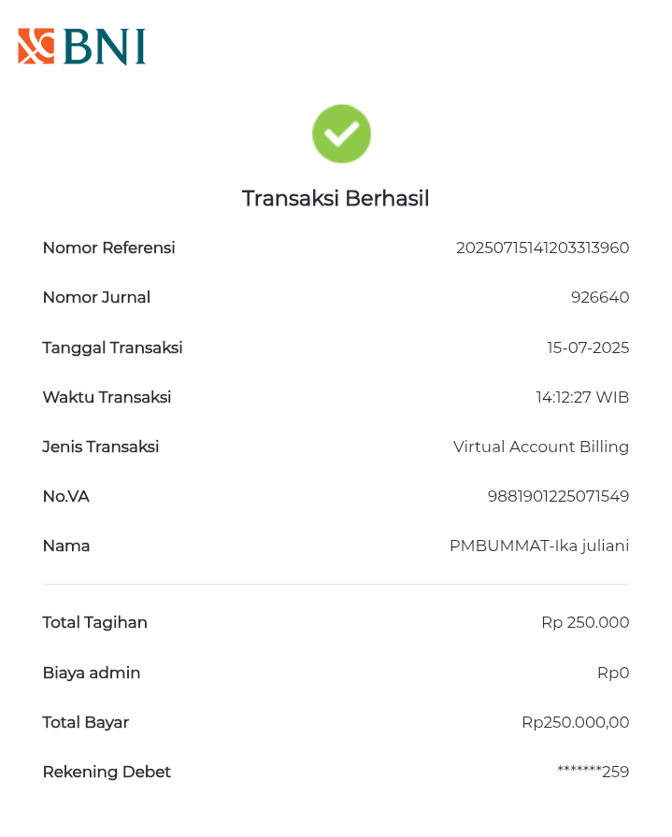Click the Tanggal Transaksi label
Viewport: 672px width, 837px height.
(112, 348)
